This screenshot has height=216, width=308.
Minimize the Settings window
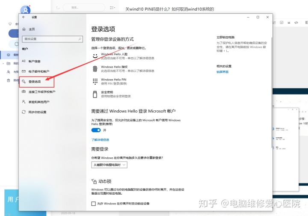[248, 17]
